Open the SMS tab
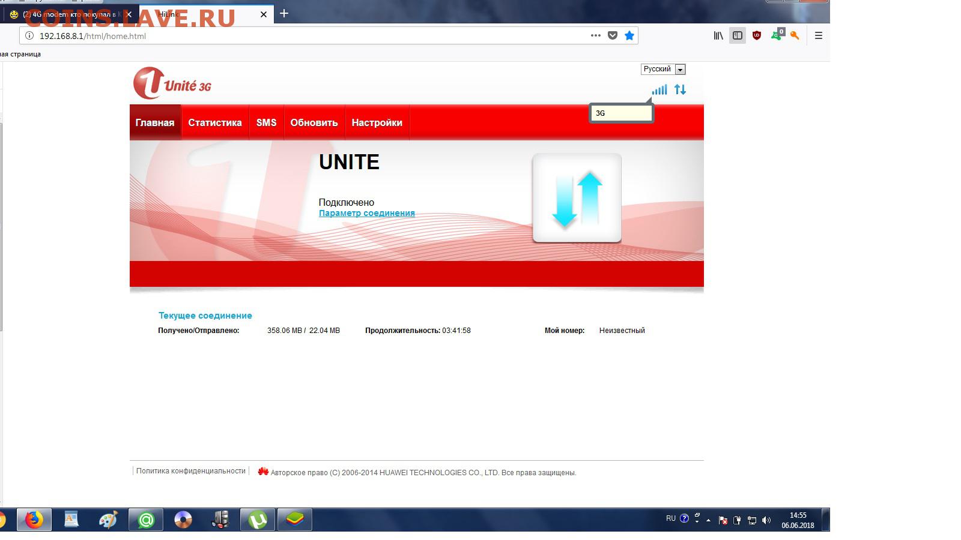The width and height of the screenshot is (961, 540). 266,122
